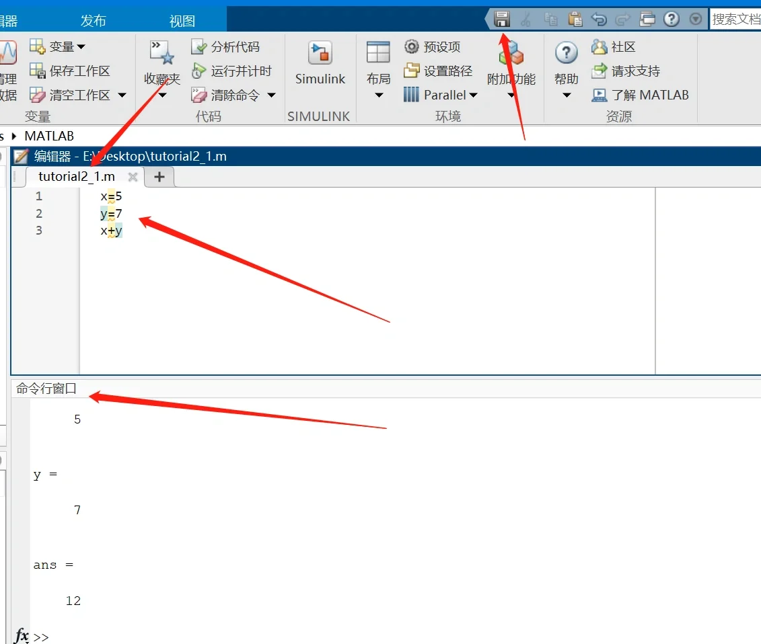
Task: Open 预设项 preferences
Action: coord(432,46)
